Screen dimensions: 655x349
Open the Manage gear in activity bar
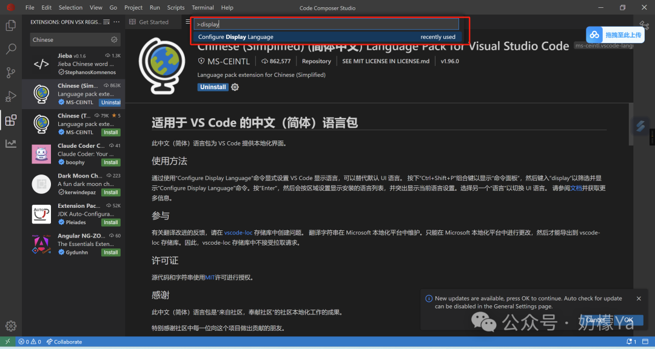tap(11, 325)
